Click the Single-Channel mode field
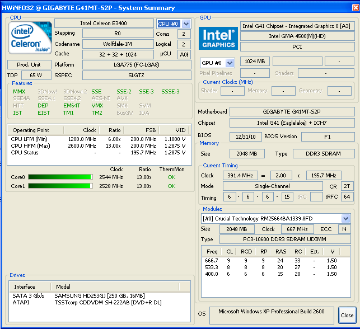The image size is (360, 329). tap(273, 186)
